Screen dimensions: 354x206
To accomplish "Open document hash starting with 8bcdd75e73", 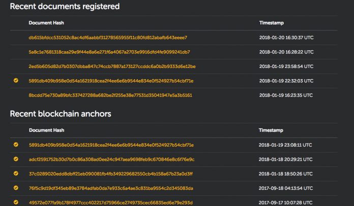I will [x=110, y=95].
